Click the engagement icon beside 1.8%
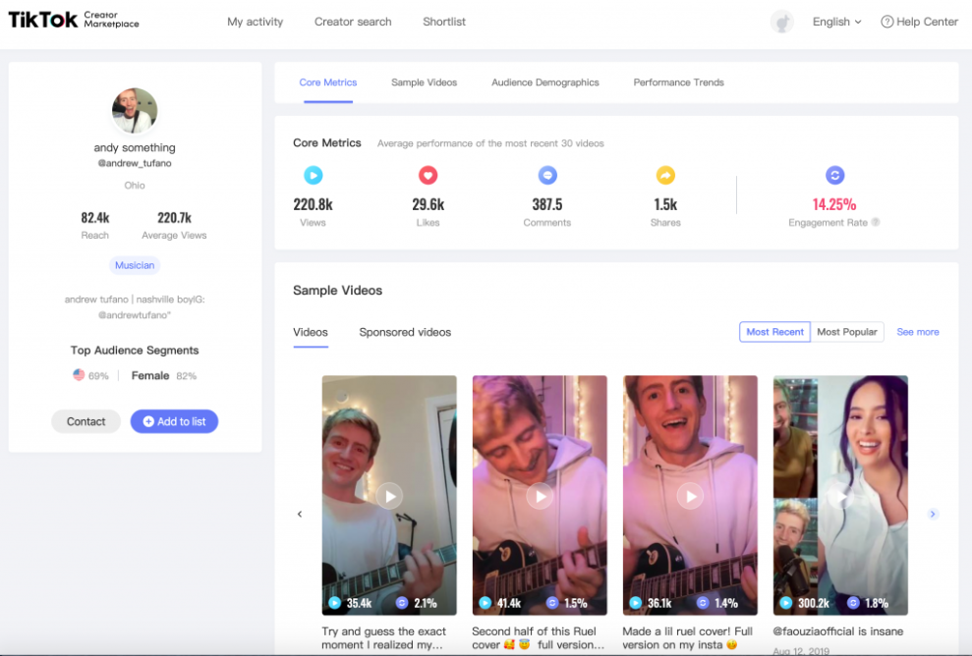The image size is (972, 656). [853, 603]
